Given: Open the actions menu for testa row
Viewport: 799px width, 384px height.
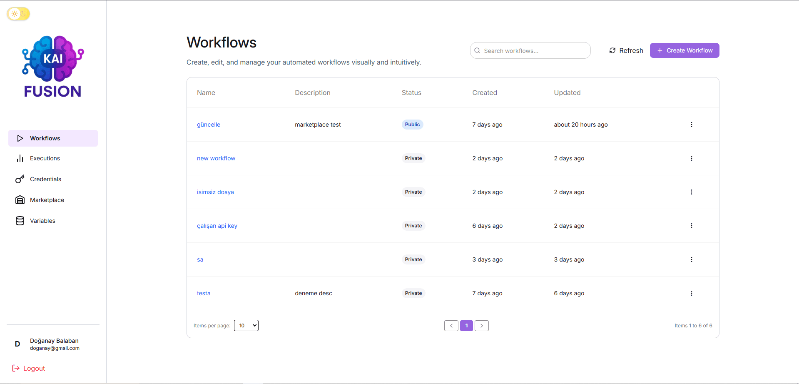Looking at the screenshot, I should coord(691,293).
